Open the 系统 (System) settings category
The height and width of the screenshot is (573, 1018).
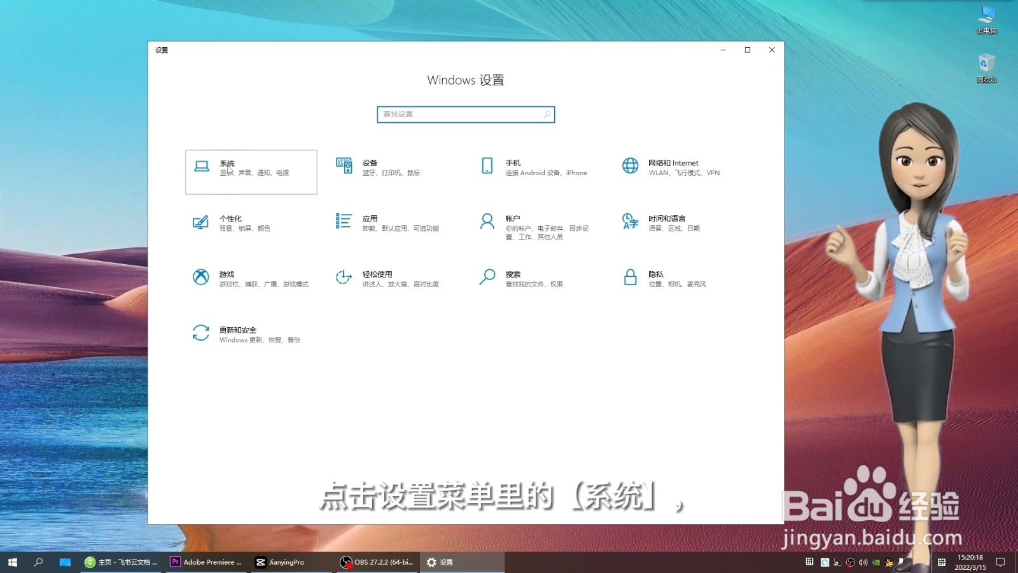(x=251, y=172)
